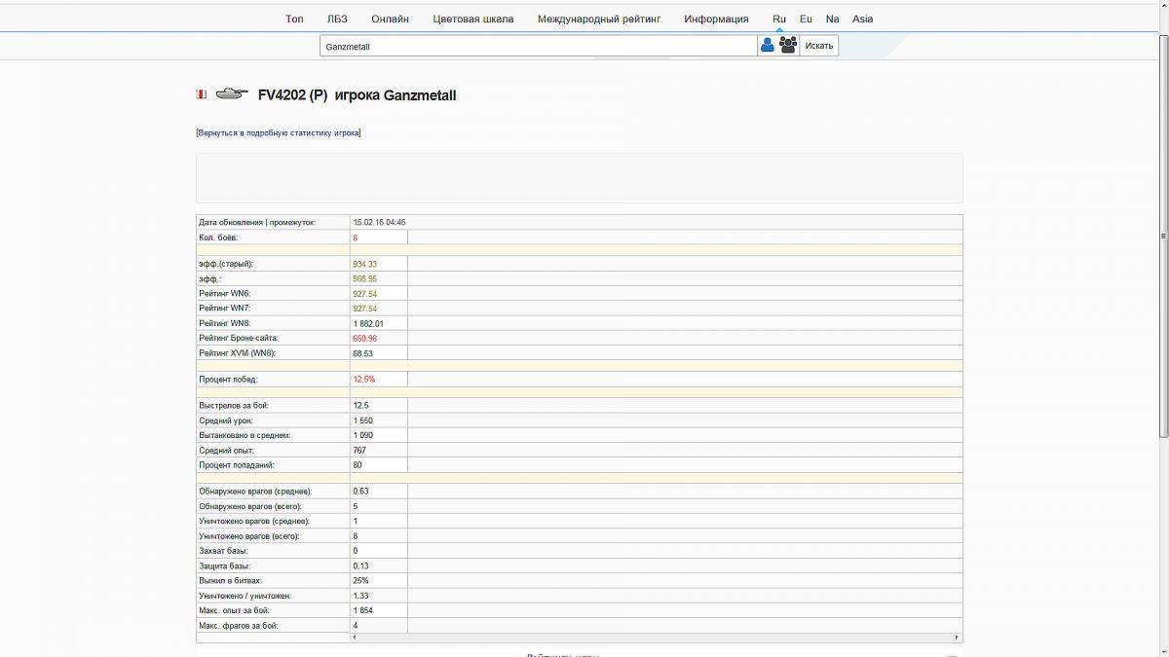Switch to the Na server region
1169x657 pixels.
[x=832, y=18]
